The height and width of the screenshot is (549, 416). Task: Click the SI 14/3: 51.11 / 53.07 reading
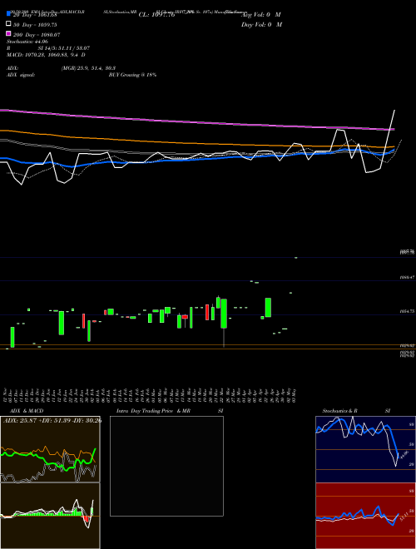(64, 48)
